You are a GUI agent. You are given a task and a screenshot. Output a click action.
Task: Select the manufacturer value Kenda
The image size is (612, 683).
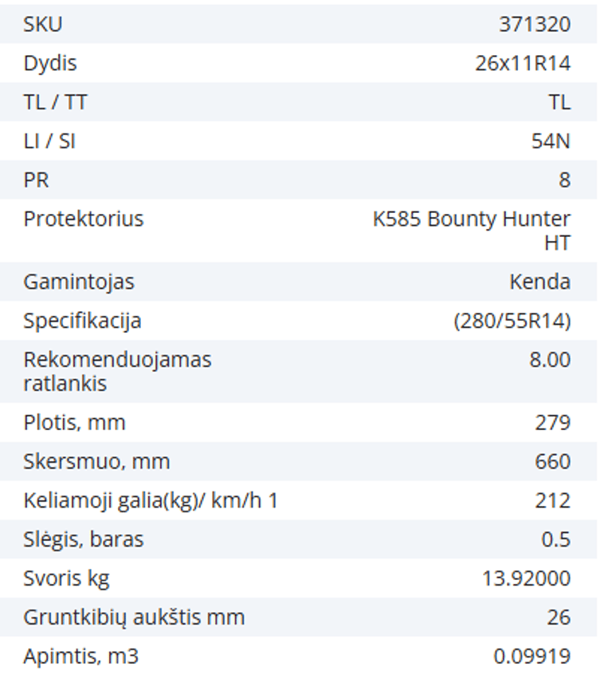pyautogui.click(x=540, y=282)
